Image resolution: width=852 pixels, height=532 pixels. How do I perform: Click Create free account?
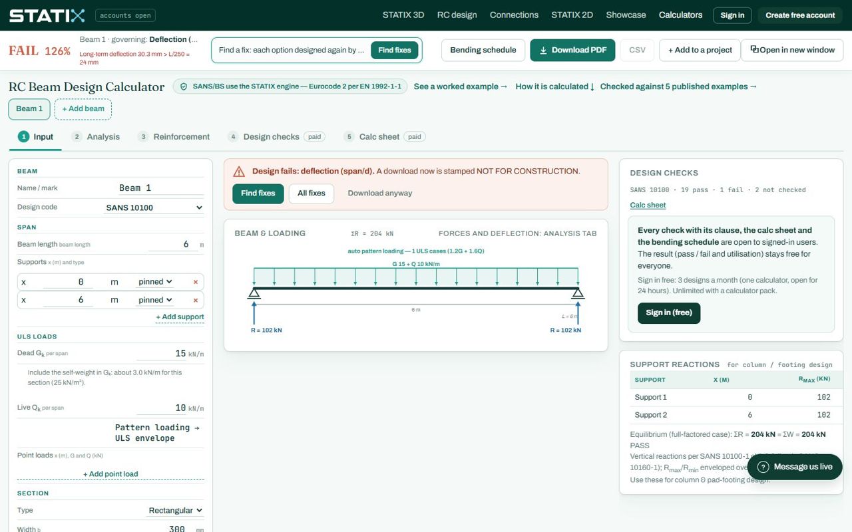coord(800,15)
